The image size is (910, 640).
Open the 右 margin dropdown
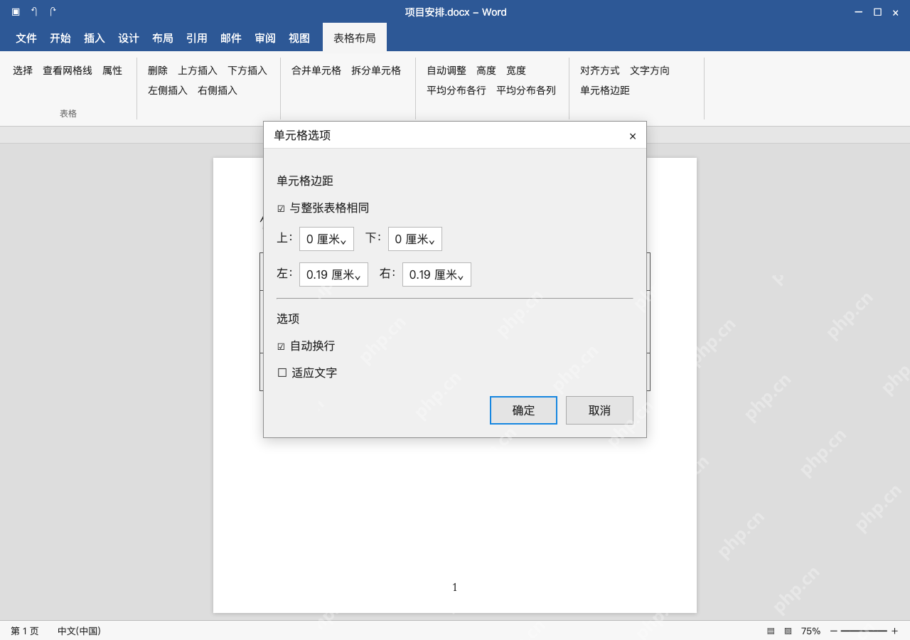tap(437, 274)
